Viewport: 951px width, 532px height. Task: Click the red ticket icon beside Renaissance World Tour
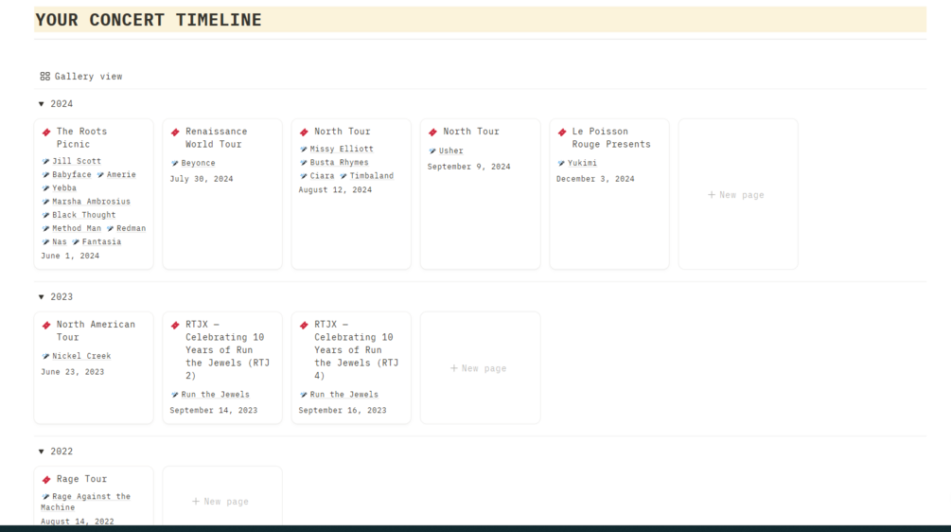click(x=175, y=133)
